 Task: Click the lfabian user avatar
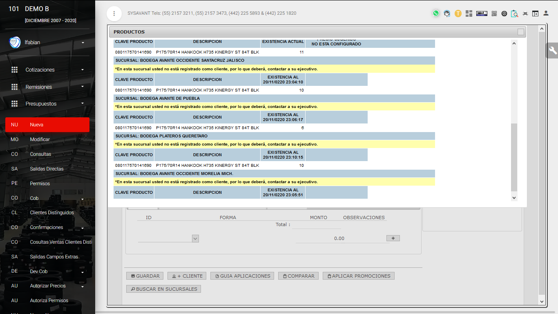pos(15,43)
